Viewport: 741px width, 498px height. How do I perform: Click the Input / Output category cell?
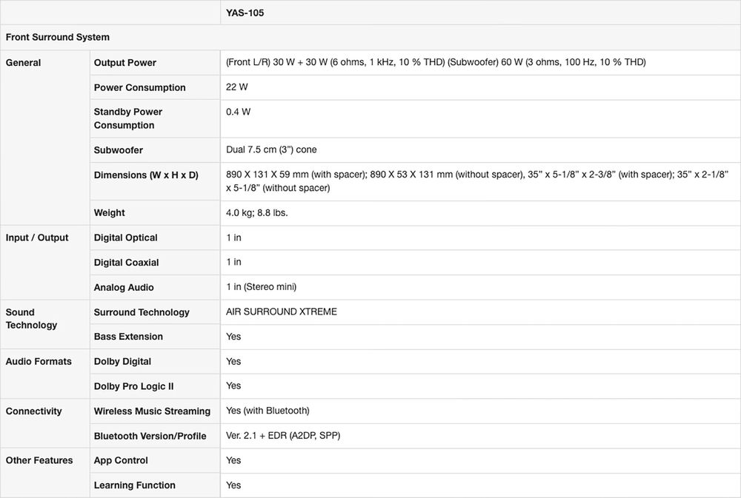37,238
